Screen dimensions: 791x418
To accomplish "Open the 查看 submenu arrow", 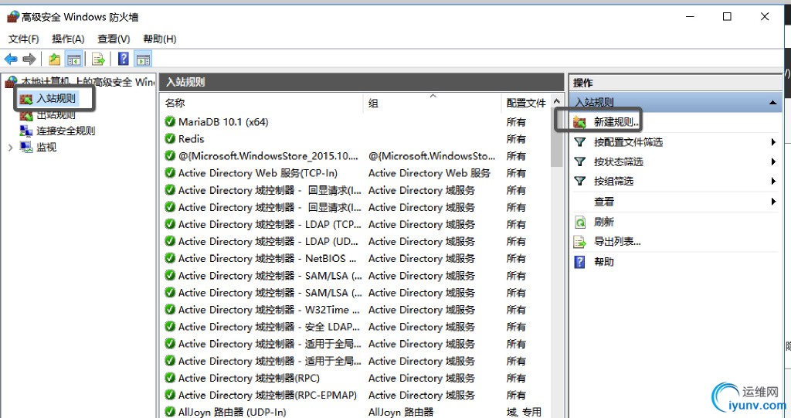I will pos(772,202).
